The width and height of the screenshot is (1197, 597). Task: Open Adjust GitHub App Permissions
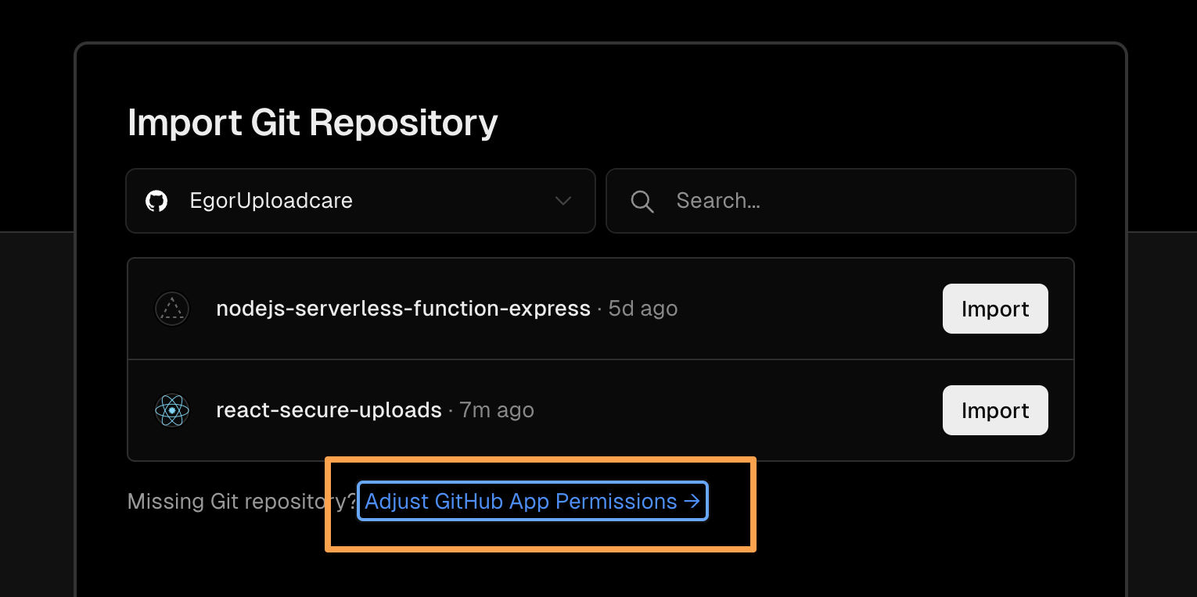point(532,501)
